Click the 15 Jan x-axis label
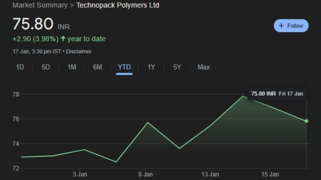 click(270, 174)
